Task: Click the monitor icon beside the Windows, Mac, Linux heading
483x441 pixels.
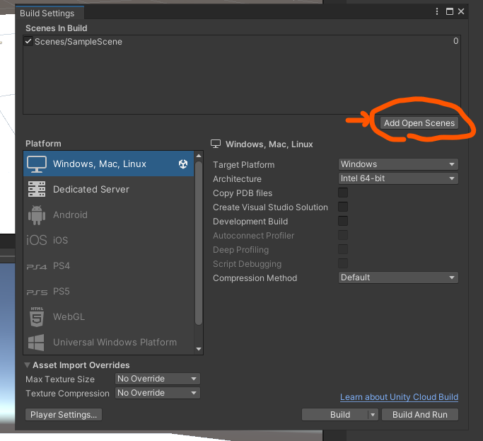Action: coord(216,144)
